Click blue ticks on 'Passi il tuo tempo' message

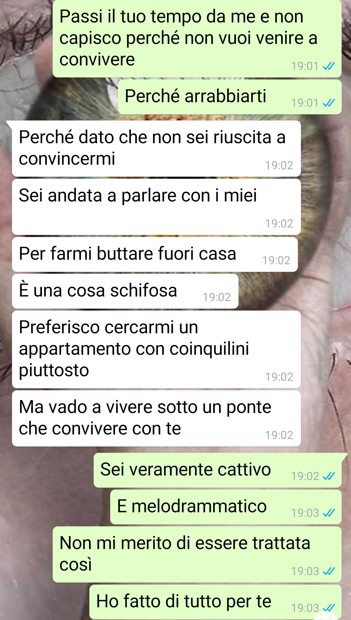tap(329, 66)
